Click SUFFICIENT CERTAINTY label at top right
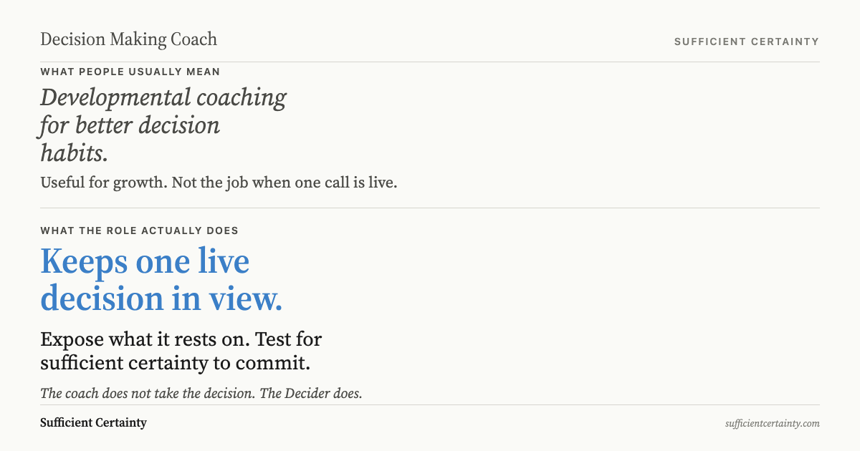The image size is (860, 451). [x=746, y=42]
